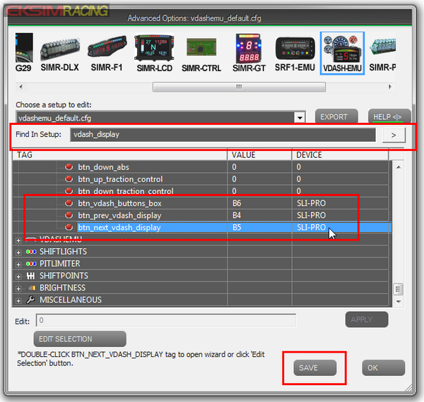This screenshot has width=424, height=402.
Task: Select the VDASH-EMU device thumbnail
Action: pos(342,53)
